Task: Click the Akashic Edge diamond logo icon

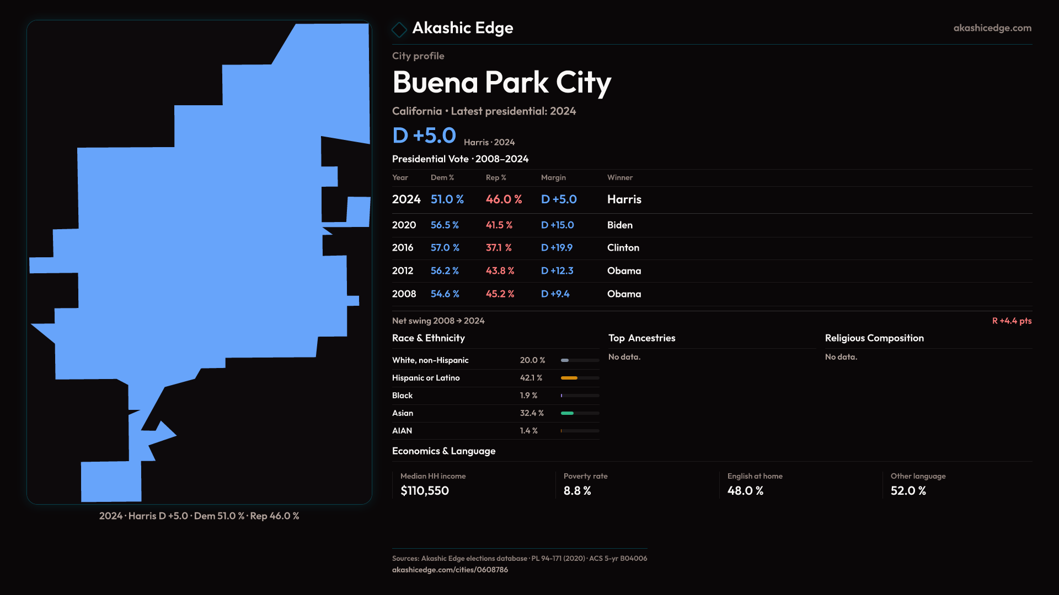Action: click(399, 29)
